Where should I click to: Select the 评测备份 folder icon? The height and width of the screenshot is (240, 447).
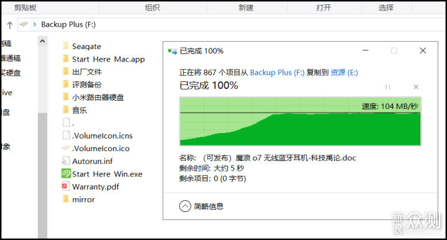(x=66, y=84)
